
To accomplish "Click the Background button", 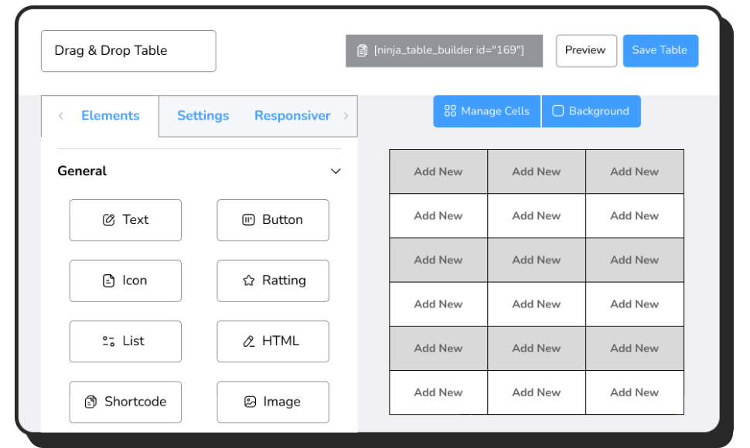I will (591, 111).
